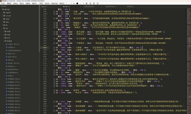This screenshot has width=191, height=114.
Task: Fold the code block at line 166
Action: (47, 50)
